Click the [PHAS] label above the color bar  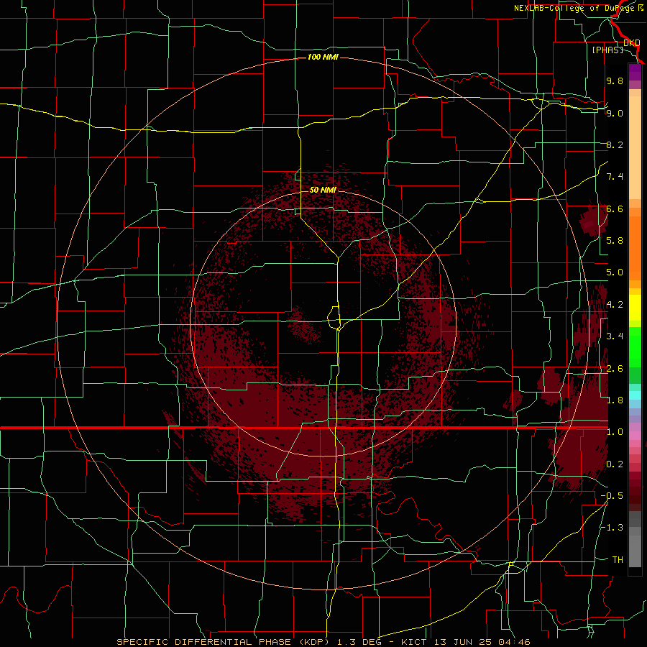pos(607,50)
